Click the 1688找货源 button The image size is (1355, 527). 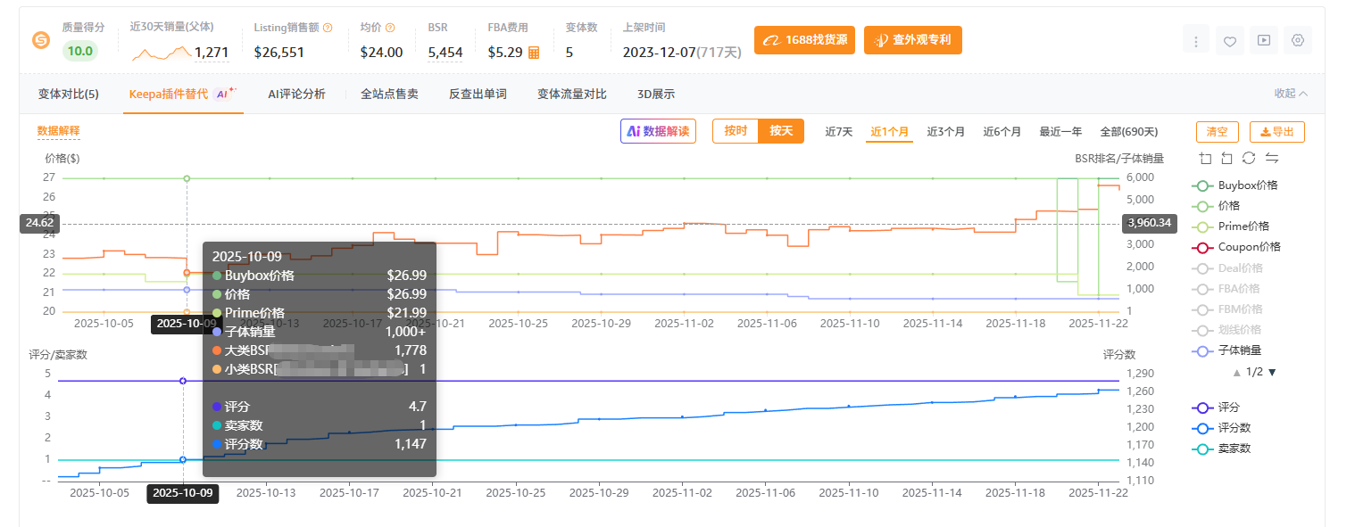pos(805,40)
